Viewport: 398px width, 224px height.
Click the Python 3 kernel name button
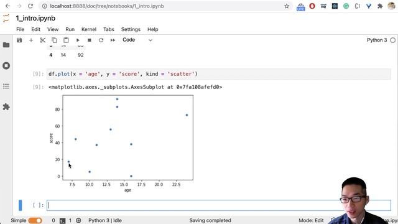[x=377, y=40]
